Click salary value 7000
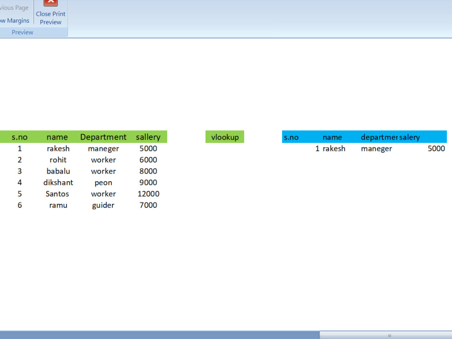This screenshot has height=339, width=452. [x=148, y=205]
